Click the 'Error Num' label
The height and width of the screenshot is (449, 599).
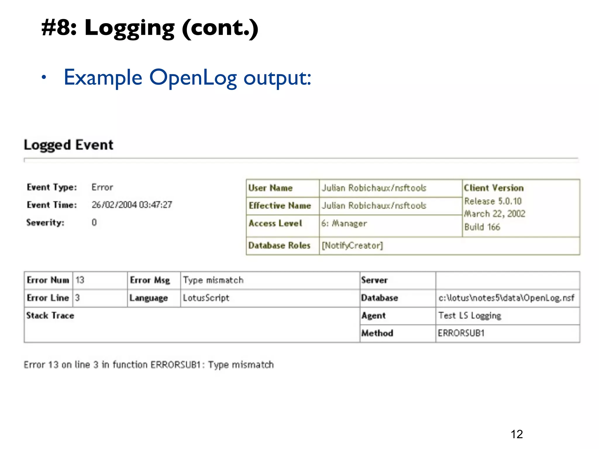pos(48,280)
